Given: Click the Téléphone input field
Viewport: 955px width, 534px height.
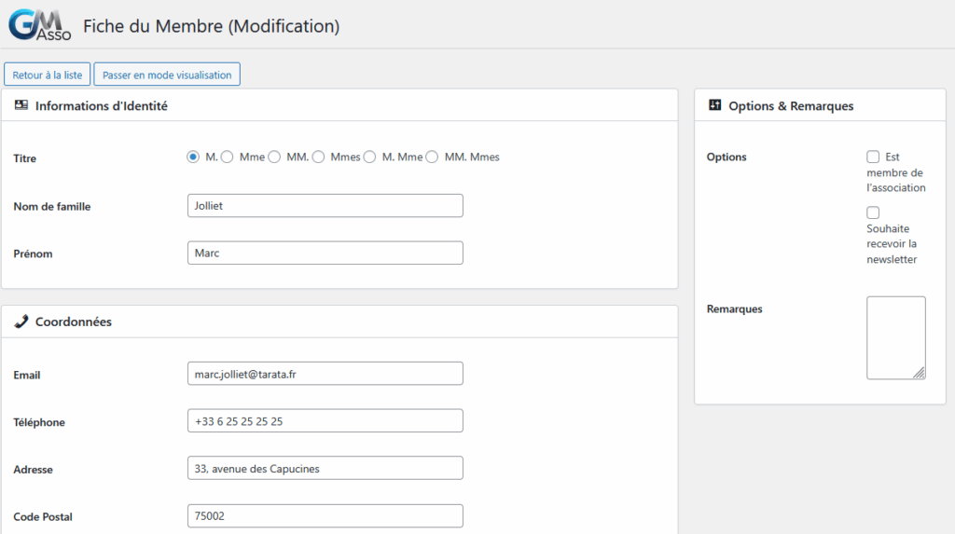Looking at the screenshot, I should click(325, 421).
